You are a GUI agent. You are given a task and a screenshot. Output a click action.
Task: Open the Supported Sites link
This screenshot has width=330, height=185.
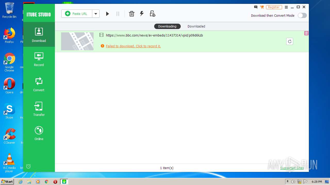tap(292, 168)
